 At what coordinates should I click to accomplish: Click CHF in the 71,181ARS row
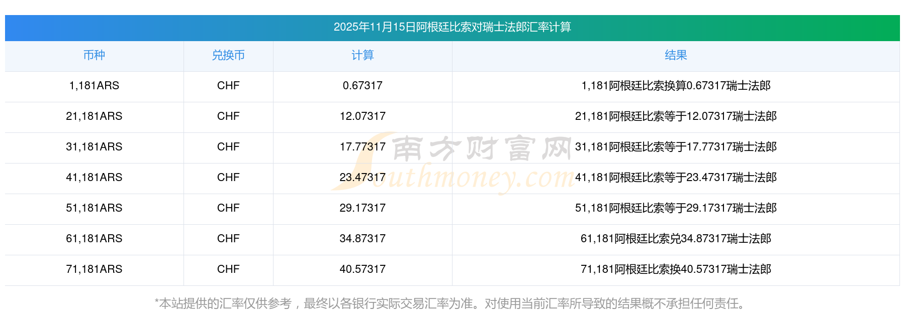click(228, 269)
